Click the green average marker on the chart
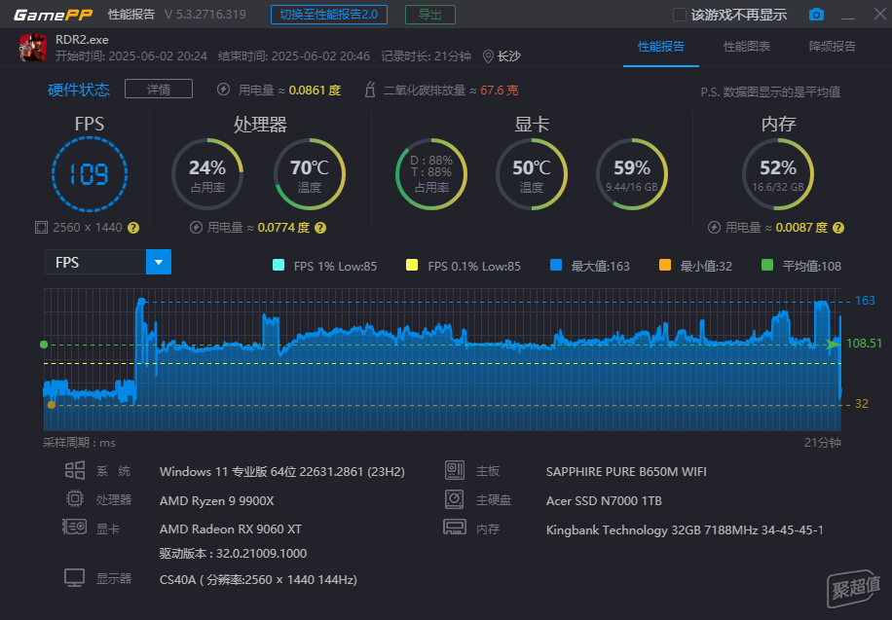Viewport: 892px width, 620px height. 44,345
